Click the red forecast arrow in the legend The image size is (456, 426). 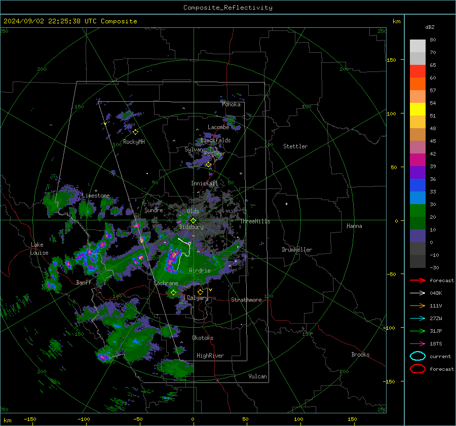[417, 280]
